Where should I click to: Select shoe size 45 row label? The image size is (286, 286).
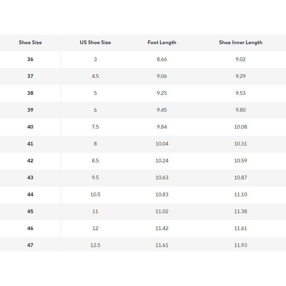click(30, 212)
